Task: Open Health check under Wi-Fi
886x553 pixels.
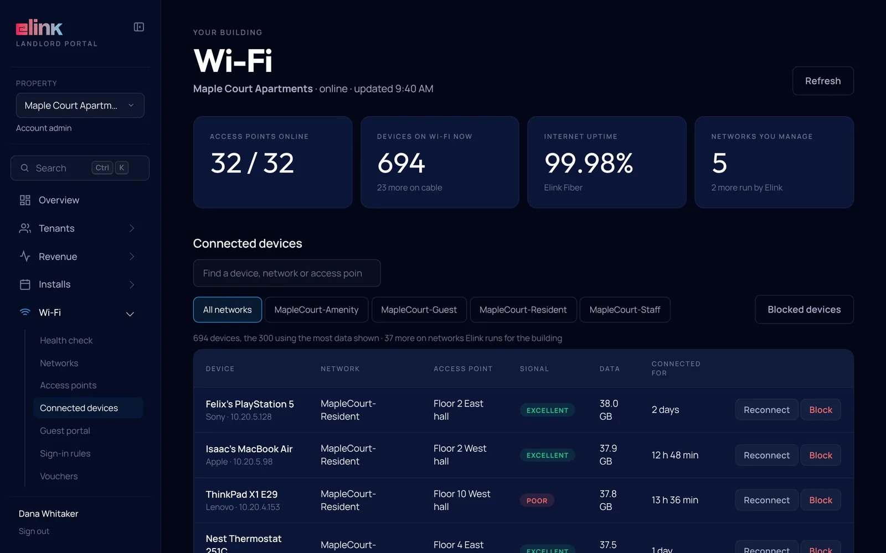Action: [66, 341]
